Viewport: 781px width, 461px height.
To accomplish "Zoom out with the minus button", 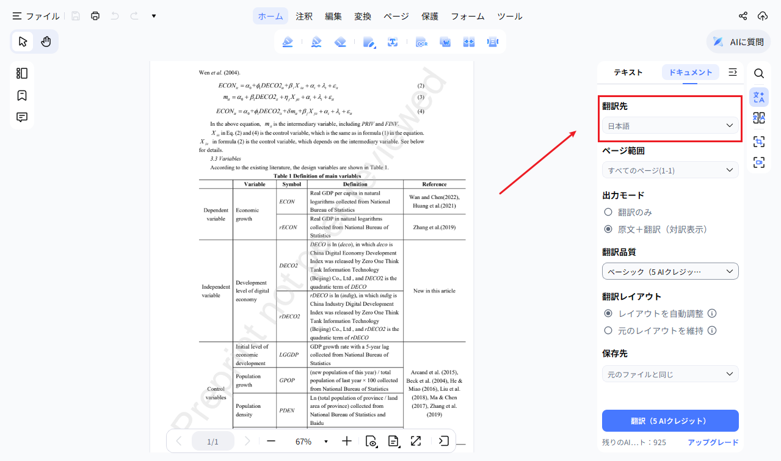I will click(272, 441).
